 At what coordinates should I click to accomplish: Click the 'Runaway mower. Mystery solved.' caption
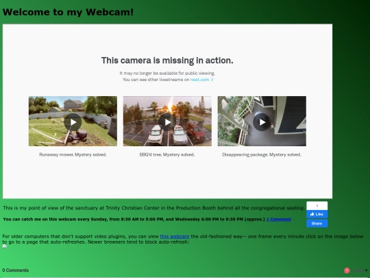click(x=73, y=154)
